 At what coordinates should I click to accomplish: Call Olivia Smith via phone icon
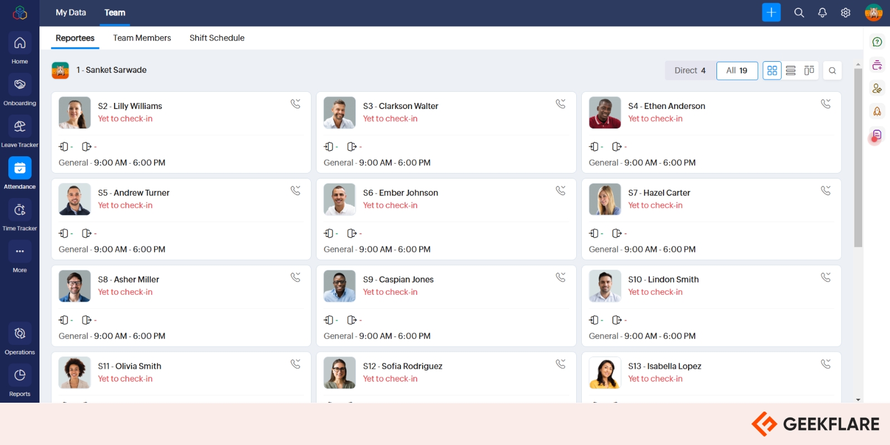(295, 364)
